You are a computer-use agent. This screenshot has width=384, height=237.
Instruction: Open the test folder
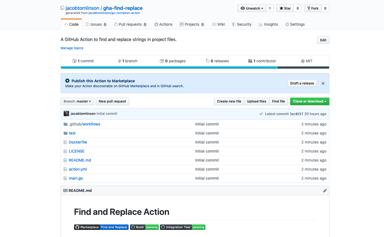72,133
